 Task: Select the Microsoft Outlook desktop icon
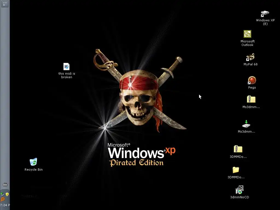pos(247,38)
